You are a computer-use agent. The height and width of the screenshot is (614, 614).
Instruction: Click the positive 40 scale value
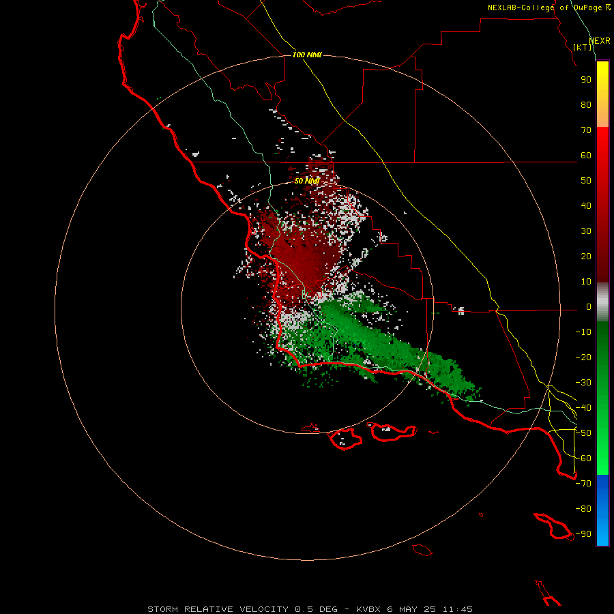pos(586,205)
